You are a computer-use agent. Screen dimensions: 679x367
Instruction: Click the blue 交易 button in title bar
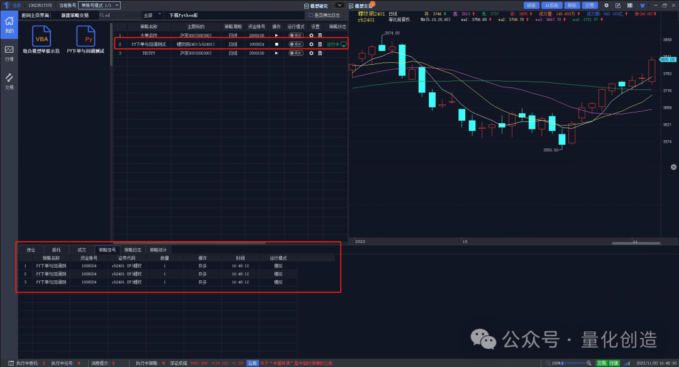(590, 5)
